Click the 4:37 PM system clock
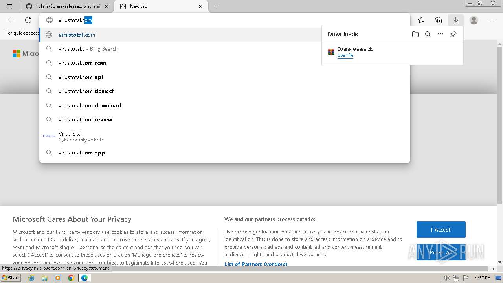The width and height of the screenshot is (503, 283). [x=483, y=278]
